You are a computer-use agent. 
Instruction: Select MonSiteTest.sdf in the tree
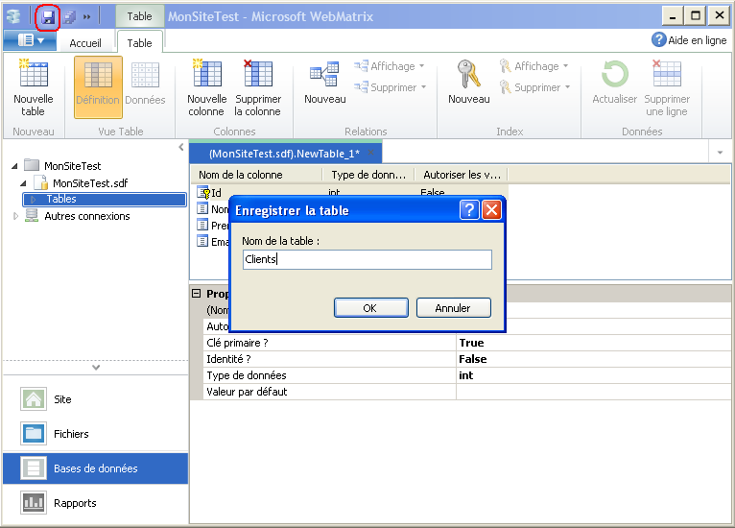[x=89, y=182]
